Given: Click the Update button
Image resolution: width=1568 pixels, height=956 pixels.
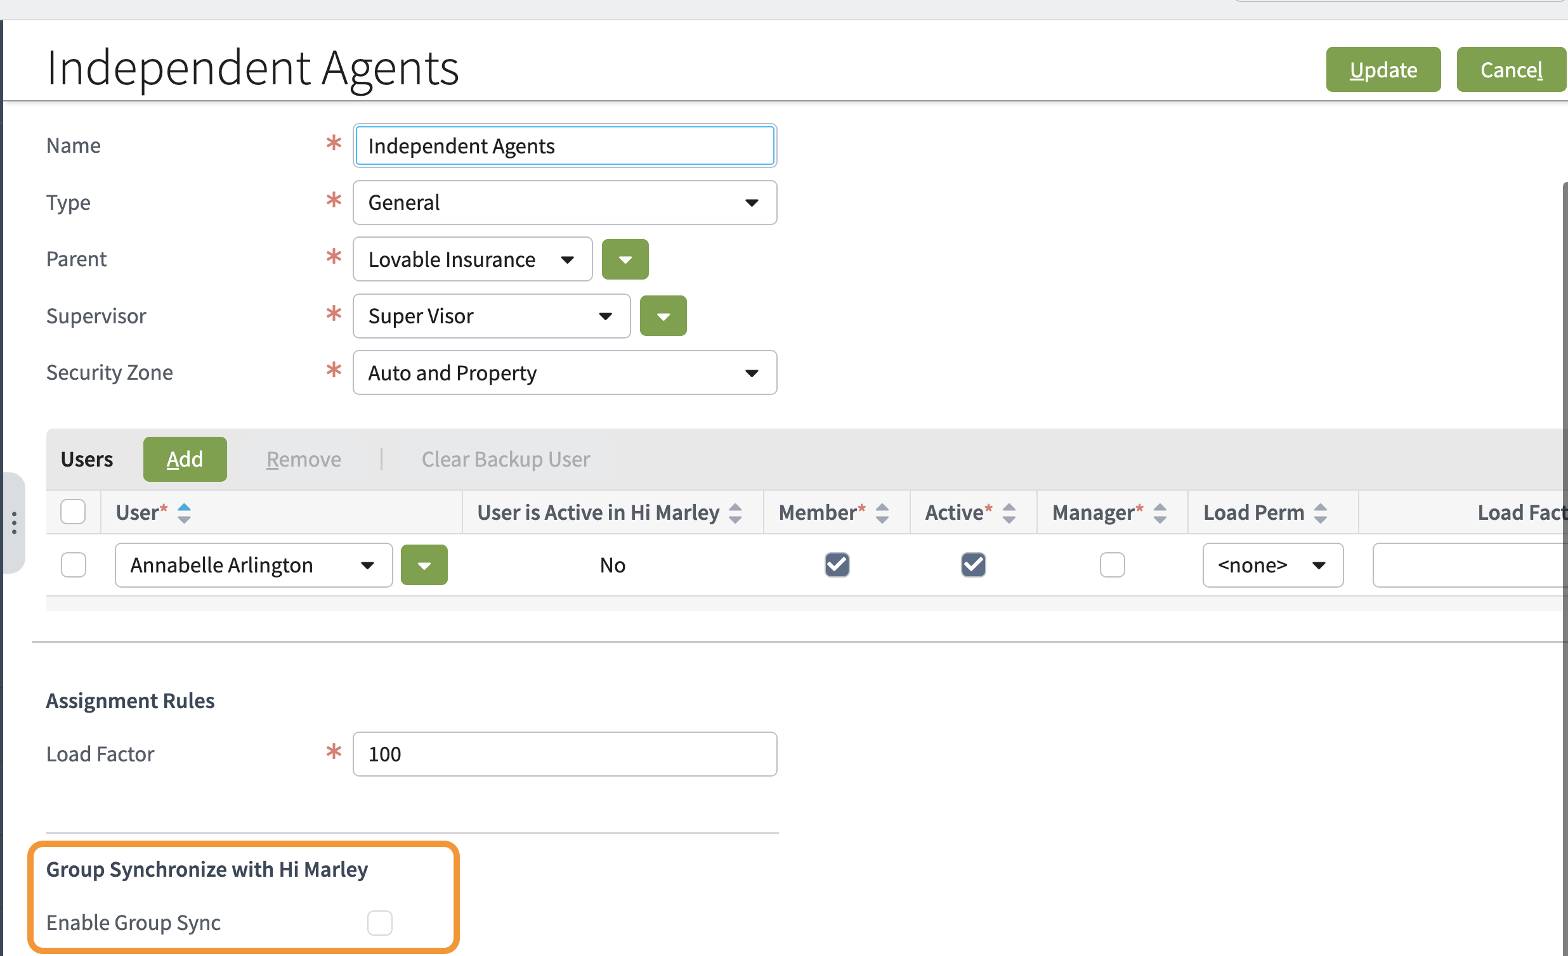Looking at the screenshot, I should tap(1383, 69).
